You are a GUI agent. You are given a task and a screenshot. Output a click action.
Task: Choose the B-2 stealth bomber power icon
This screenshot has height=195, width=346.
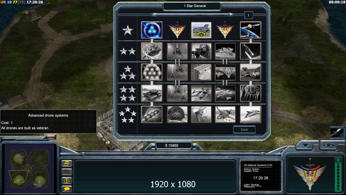201,114
